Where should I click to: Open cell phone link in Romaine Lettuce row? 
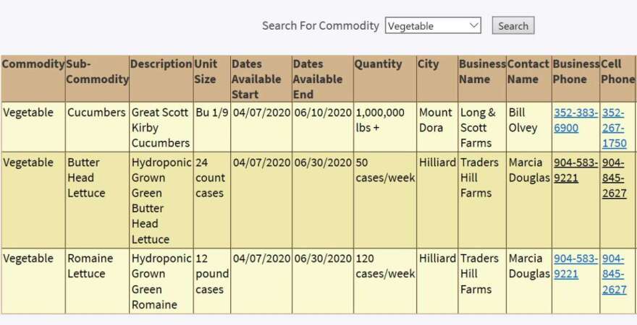[x=615, y=274]
